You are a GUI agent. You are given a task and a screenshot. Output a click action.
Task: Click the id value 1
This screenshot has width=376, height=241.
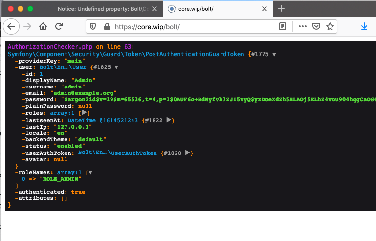pyautogui.click(x=41, y=74)
